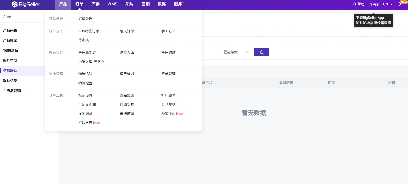Image resolution: width=408 pixels, height=184 pixels.
Task: Open the WMS top menu
Action: [x=113, y=4]
